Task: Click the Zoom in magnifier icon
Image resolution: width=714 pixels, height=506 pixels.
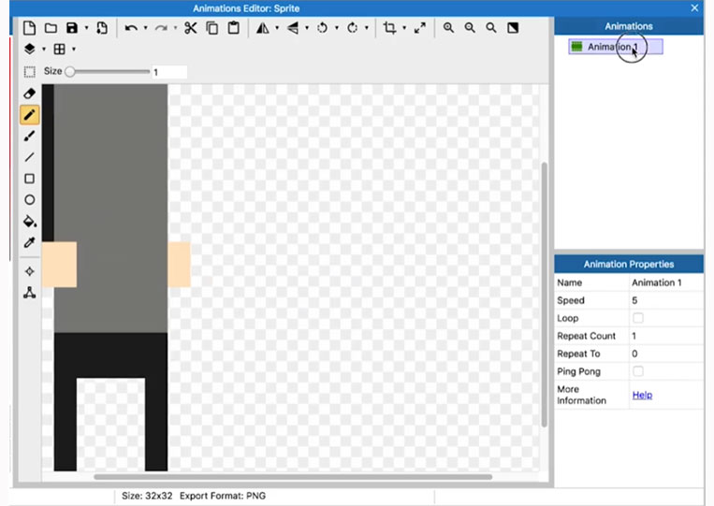Action: [448, 28]
